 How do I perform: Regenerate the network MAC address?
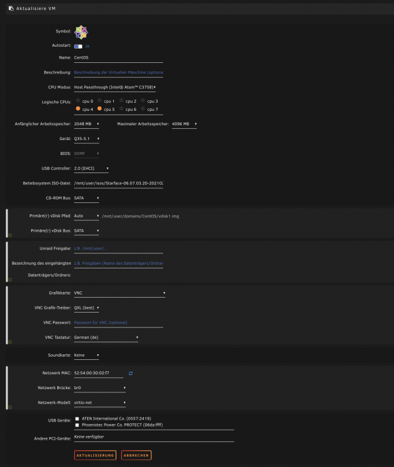point(131,373)
